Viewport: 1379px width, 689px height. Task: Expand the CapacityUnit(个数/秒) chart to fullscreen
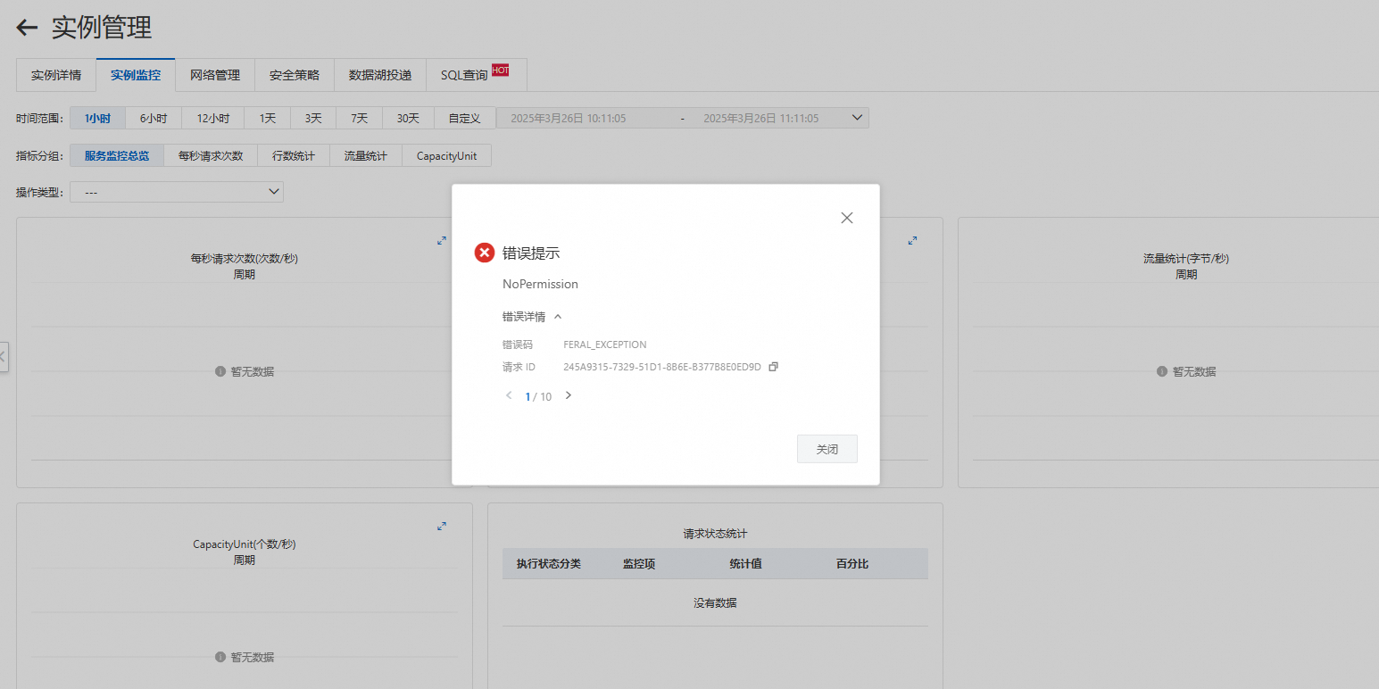coord(442,527)
